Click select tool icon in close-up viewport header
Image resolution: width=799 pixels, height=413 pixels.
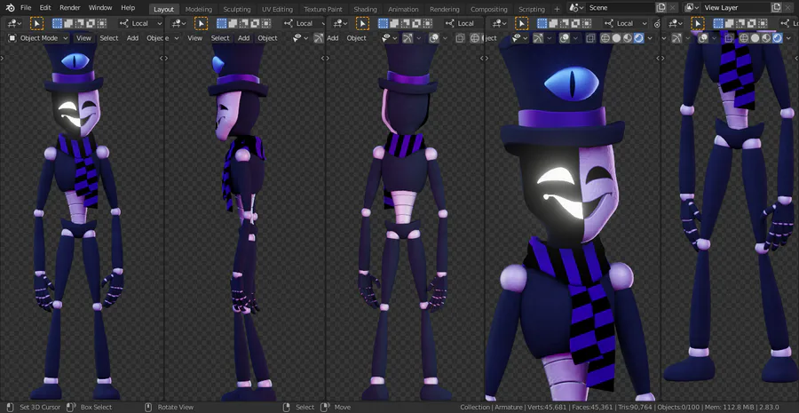click(521, 23)
